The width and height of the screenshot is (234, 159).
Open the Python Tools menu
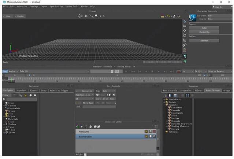[x=72, y=7]
